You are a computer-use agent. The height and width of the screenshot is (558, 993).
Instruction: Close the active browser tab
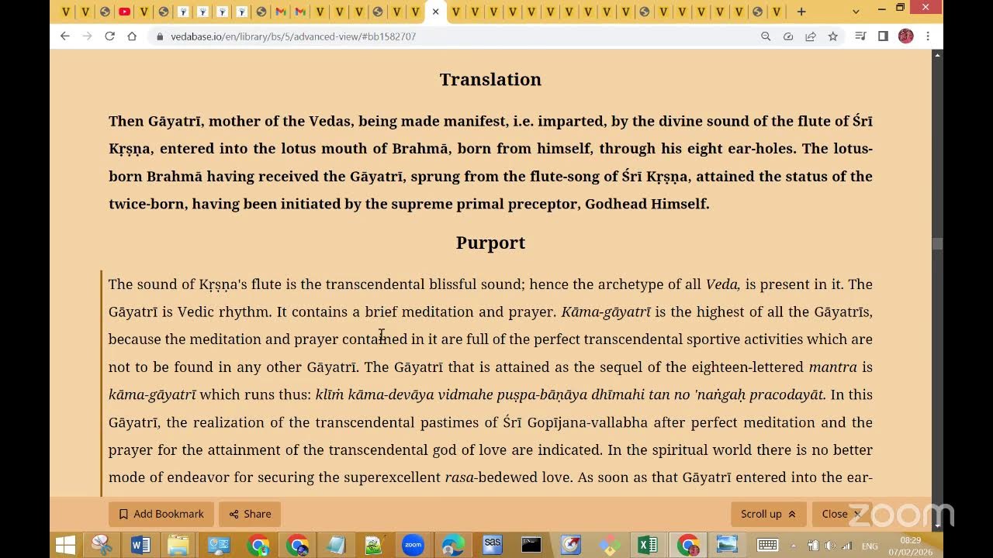[435, 12]
